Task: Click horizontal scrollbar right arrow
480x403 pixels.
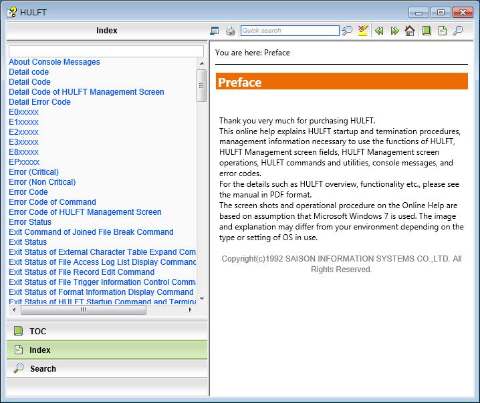Action: point(190,310)
